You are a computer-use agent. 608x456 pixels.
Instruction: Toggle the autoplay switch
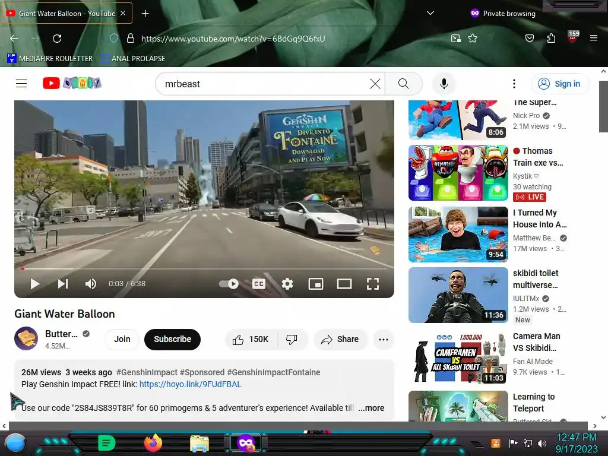point(229,284)
